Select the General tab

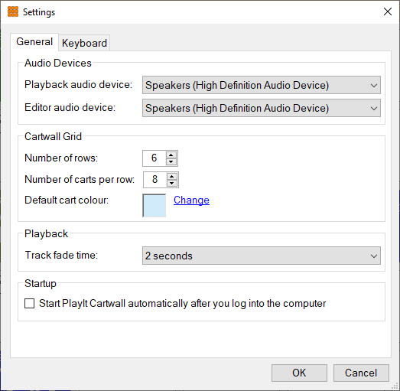(34, 41)
